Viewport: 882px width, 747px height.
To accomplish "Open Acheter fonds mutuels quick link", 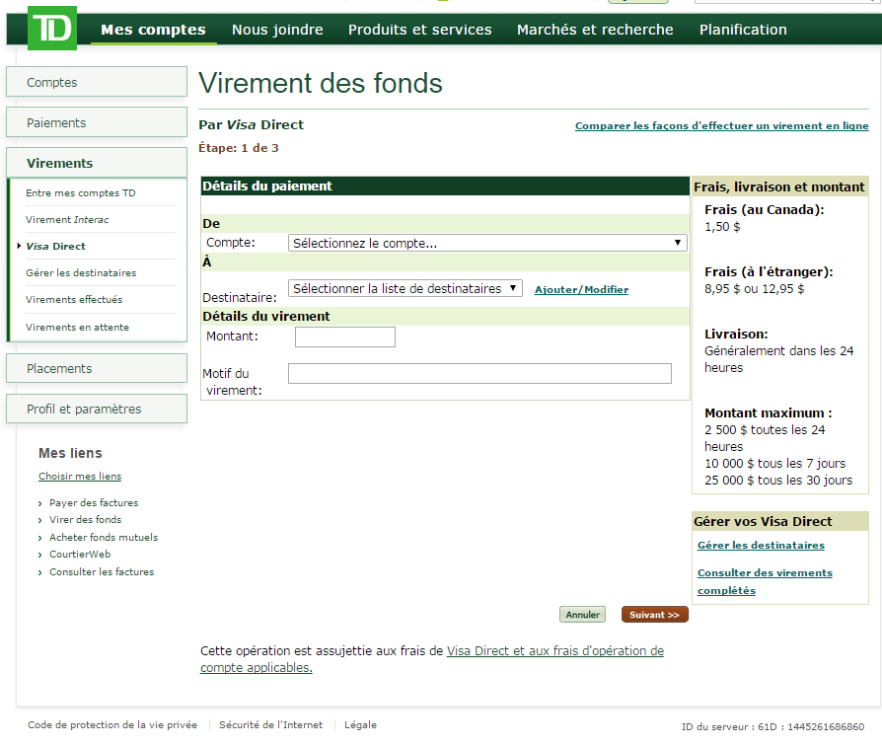I will tap(104, 537).
